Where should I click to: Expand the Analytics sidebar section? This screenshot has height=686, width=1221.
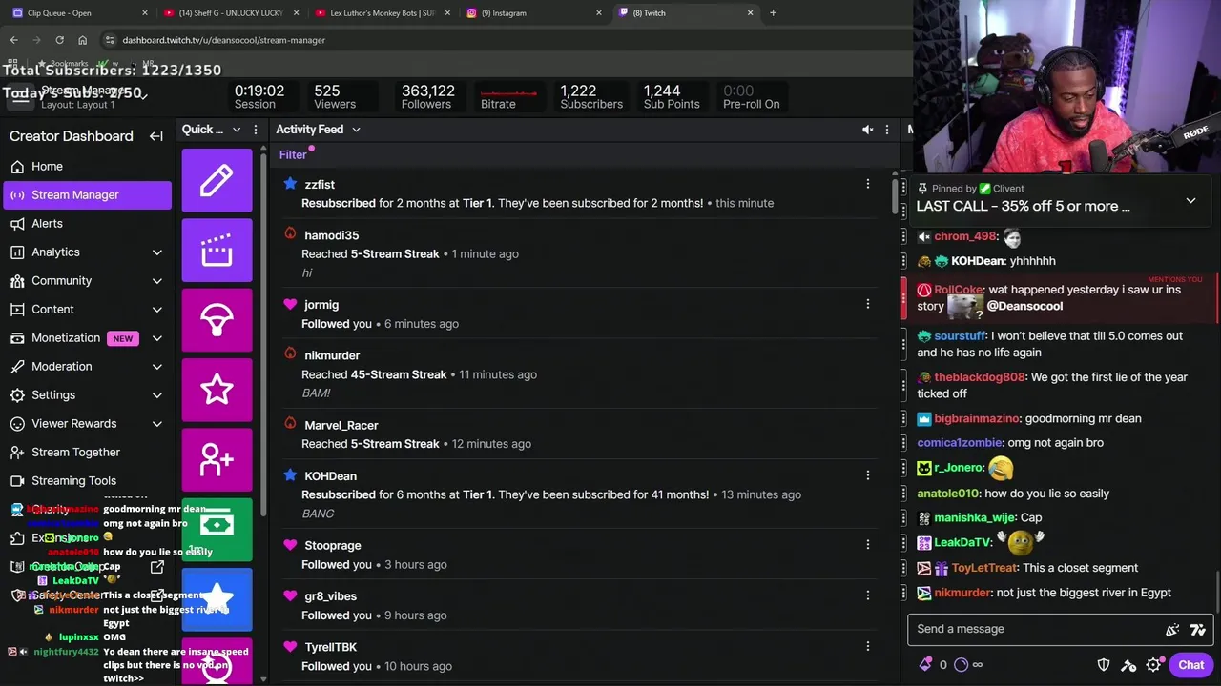click(157, 252)
